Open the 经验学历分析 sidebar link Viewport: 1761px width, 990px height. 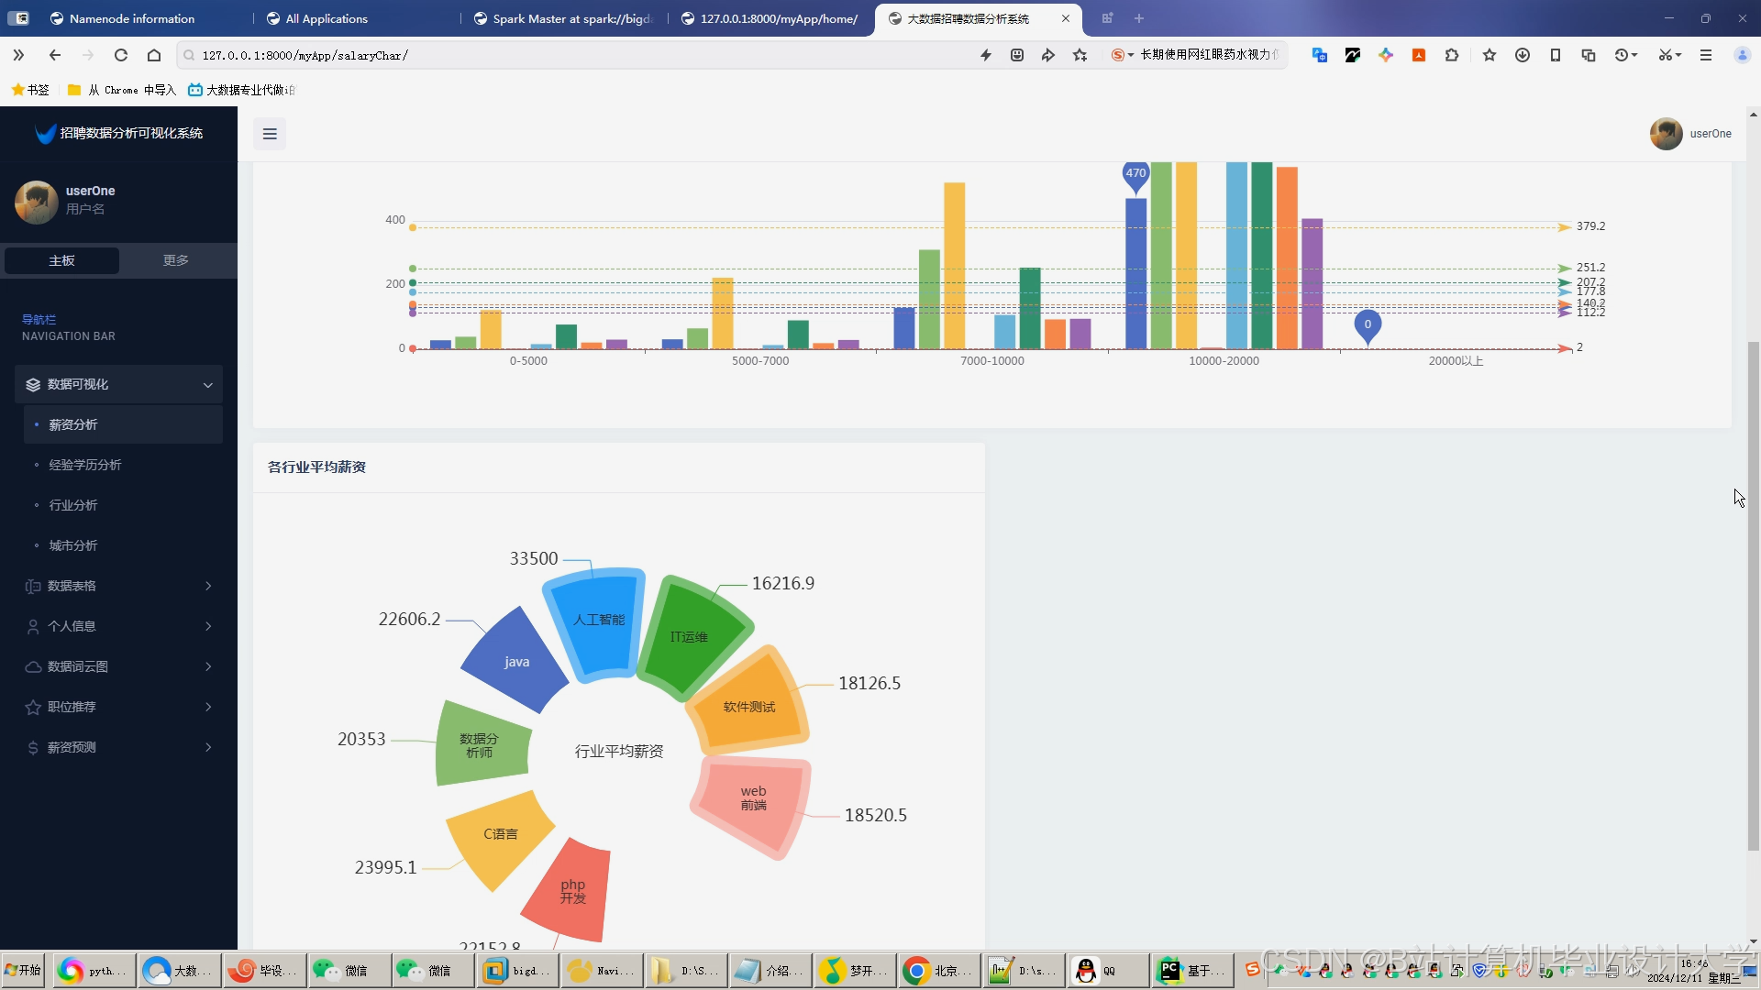tap(85, 465)
